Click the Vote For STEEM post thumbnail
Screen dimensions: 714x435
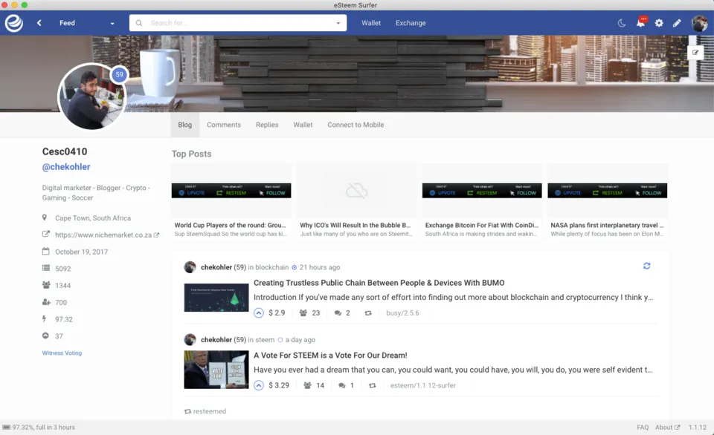click(216, 370)
